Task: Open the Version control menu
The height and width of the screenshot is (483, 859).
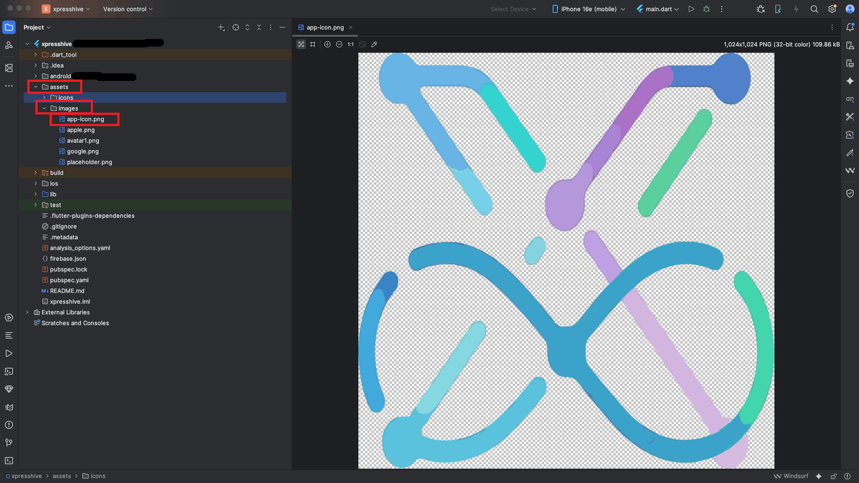Action: 128,9
